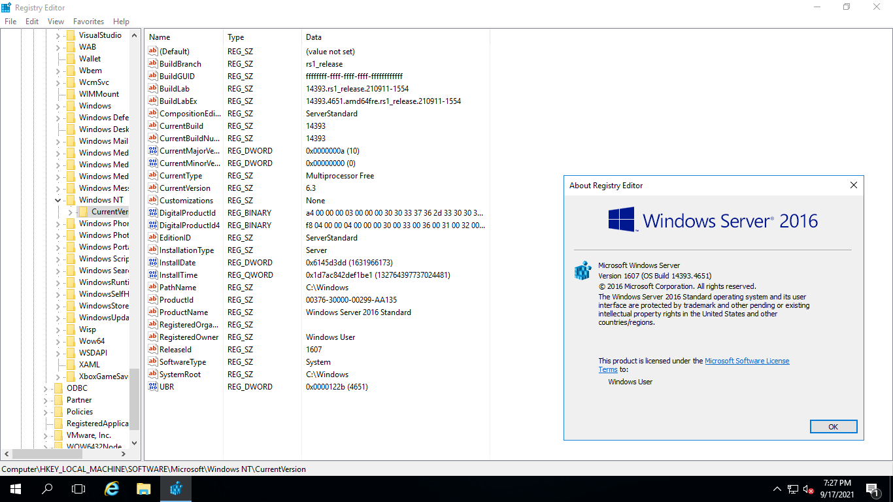Select the SoftwareType value name
This screenshot has height=502, width=893.
pyautogui.click(x=182, y=362)
